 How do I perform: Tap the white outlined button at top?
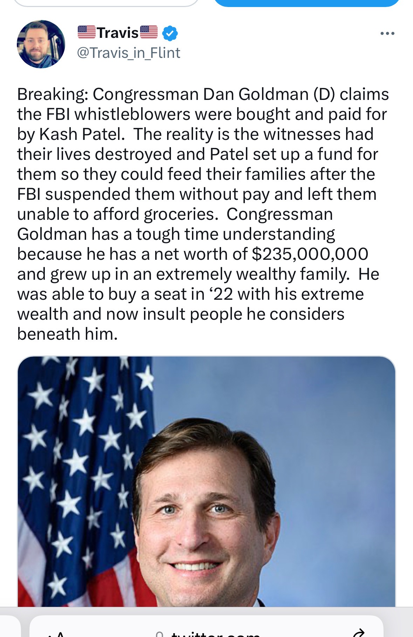pos(106,3)
